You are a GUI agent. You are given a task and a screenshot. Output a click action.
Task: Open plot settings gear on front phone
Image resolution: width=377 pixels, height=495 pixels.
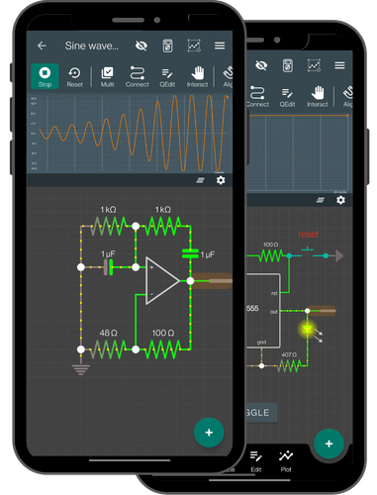click(221, 180)
